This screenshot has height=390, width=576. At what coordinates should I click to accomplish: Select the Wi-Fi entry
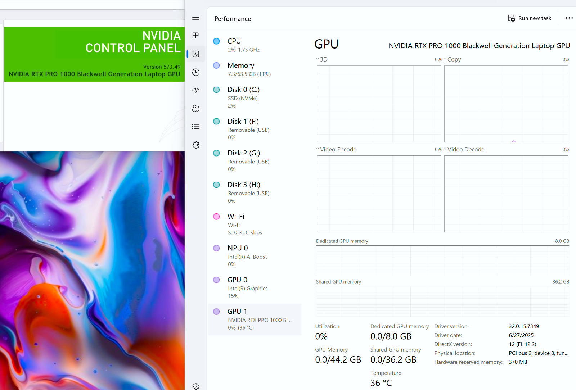(x=255, y=224)
